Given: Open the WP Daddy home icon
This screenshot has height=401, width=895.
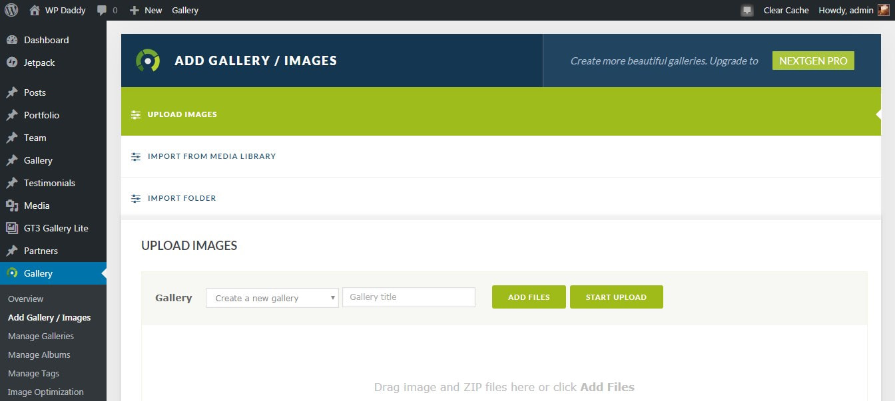Looking at the screenshot, I should tap(35, 10).
